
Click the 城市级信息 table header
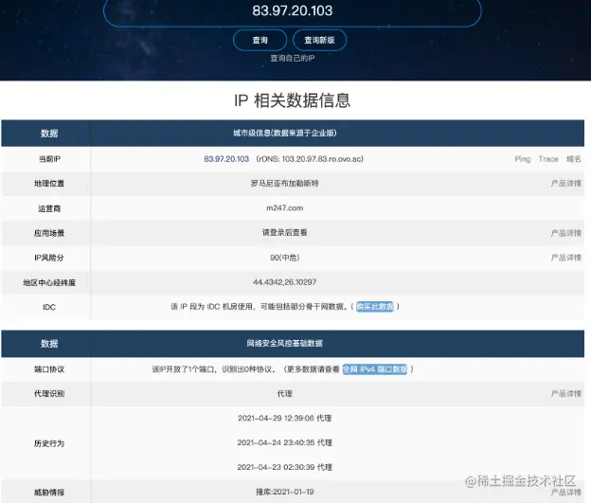tap(284, 134)
